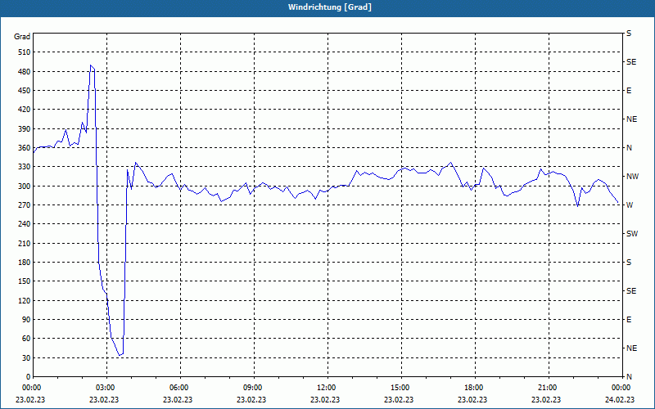
Task: Click the SW compass label on the right axis
Action: (x=632, y=234)
